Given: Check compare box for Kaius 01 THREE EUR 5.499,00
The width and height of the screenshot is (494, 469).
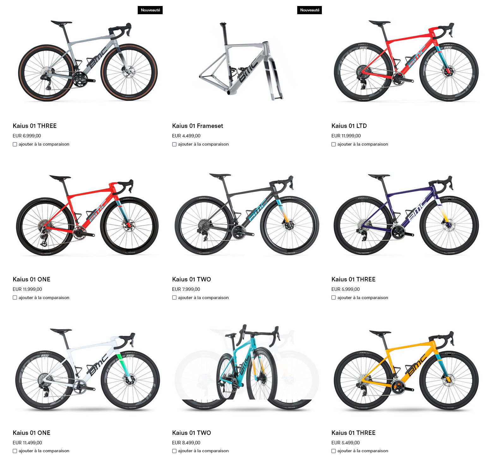Looking at the screenshot, I should point(334,451).
